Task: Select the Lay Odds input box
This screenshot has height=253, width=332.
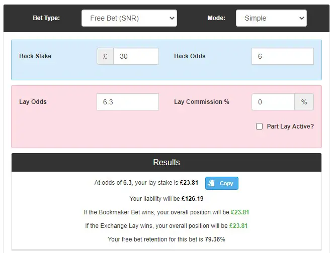Action: [x=128, y=102]
